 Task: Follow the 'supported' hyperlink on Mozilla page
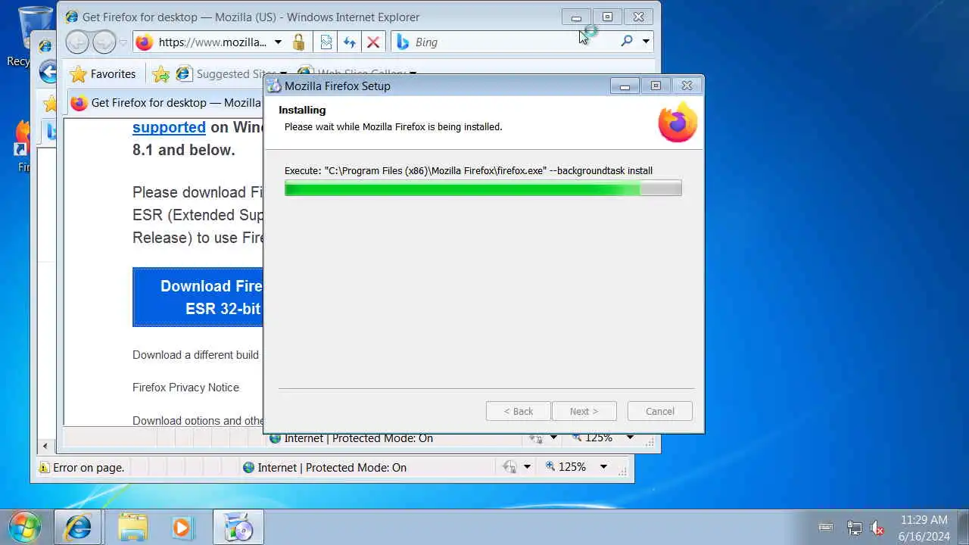point(169,127)
